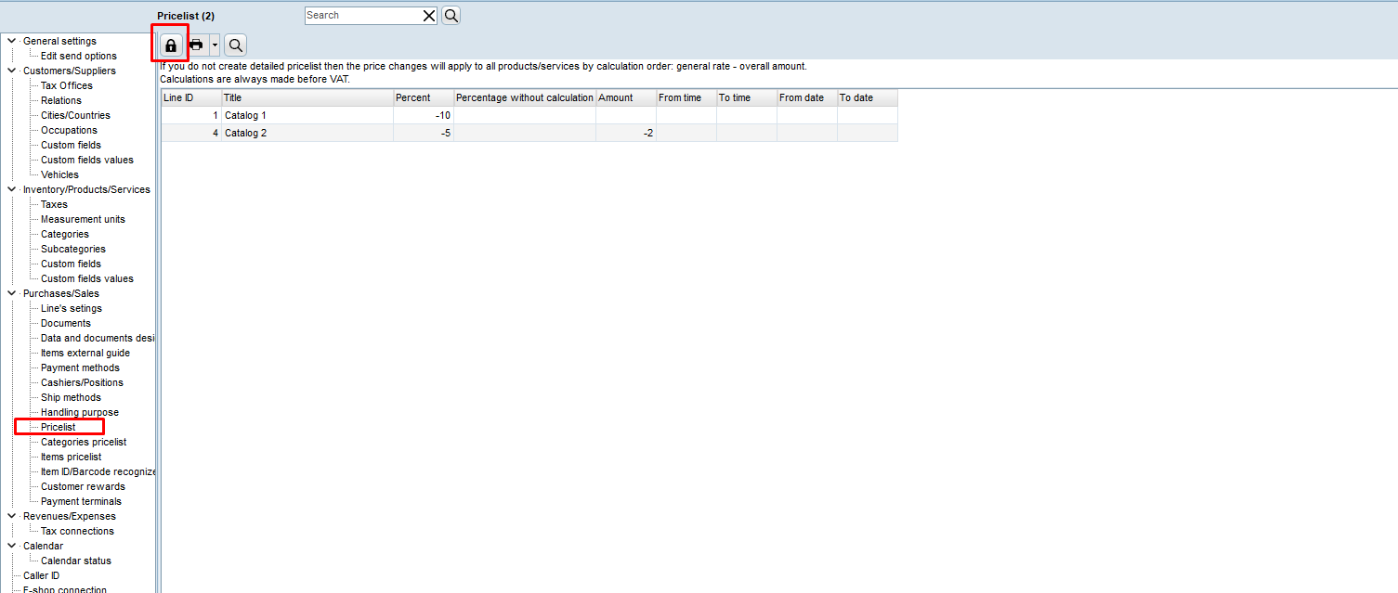The width and height of the screenshot is (1398, 593).
Task: Click the magnifier icon beside the print button
Action: click(235, 45)
